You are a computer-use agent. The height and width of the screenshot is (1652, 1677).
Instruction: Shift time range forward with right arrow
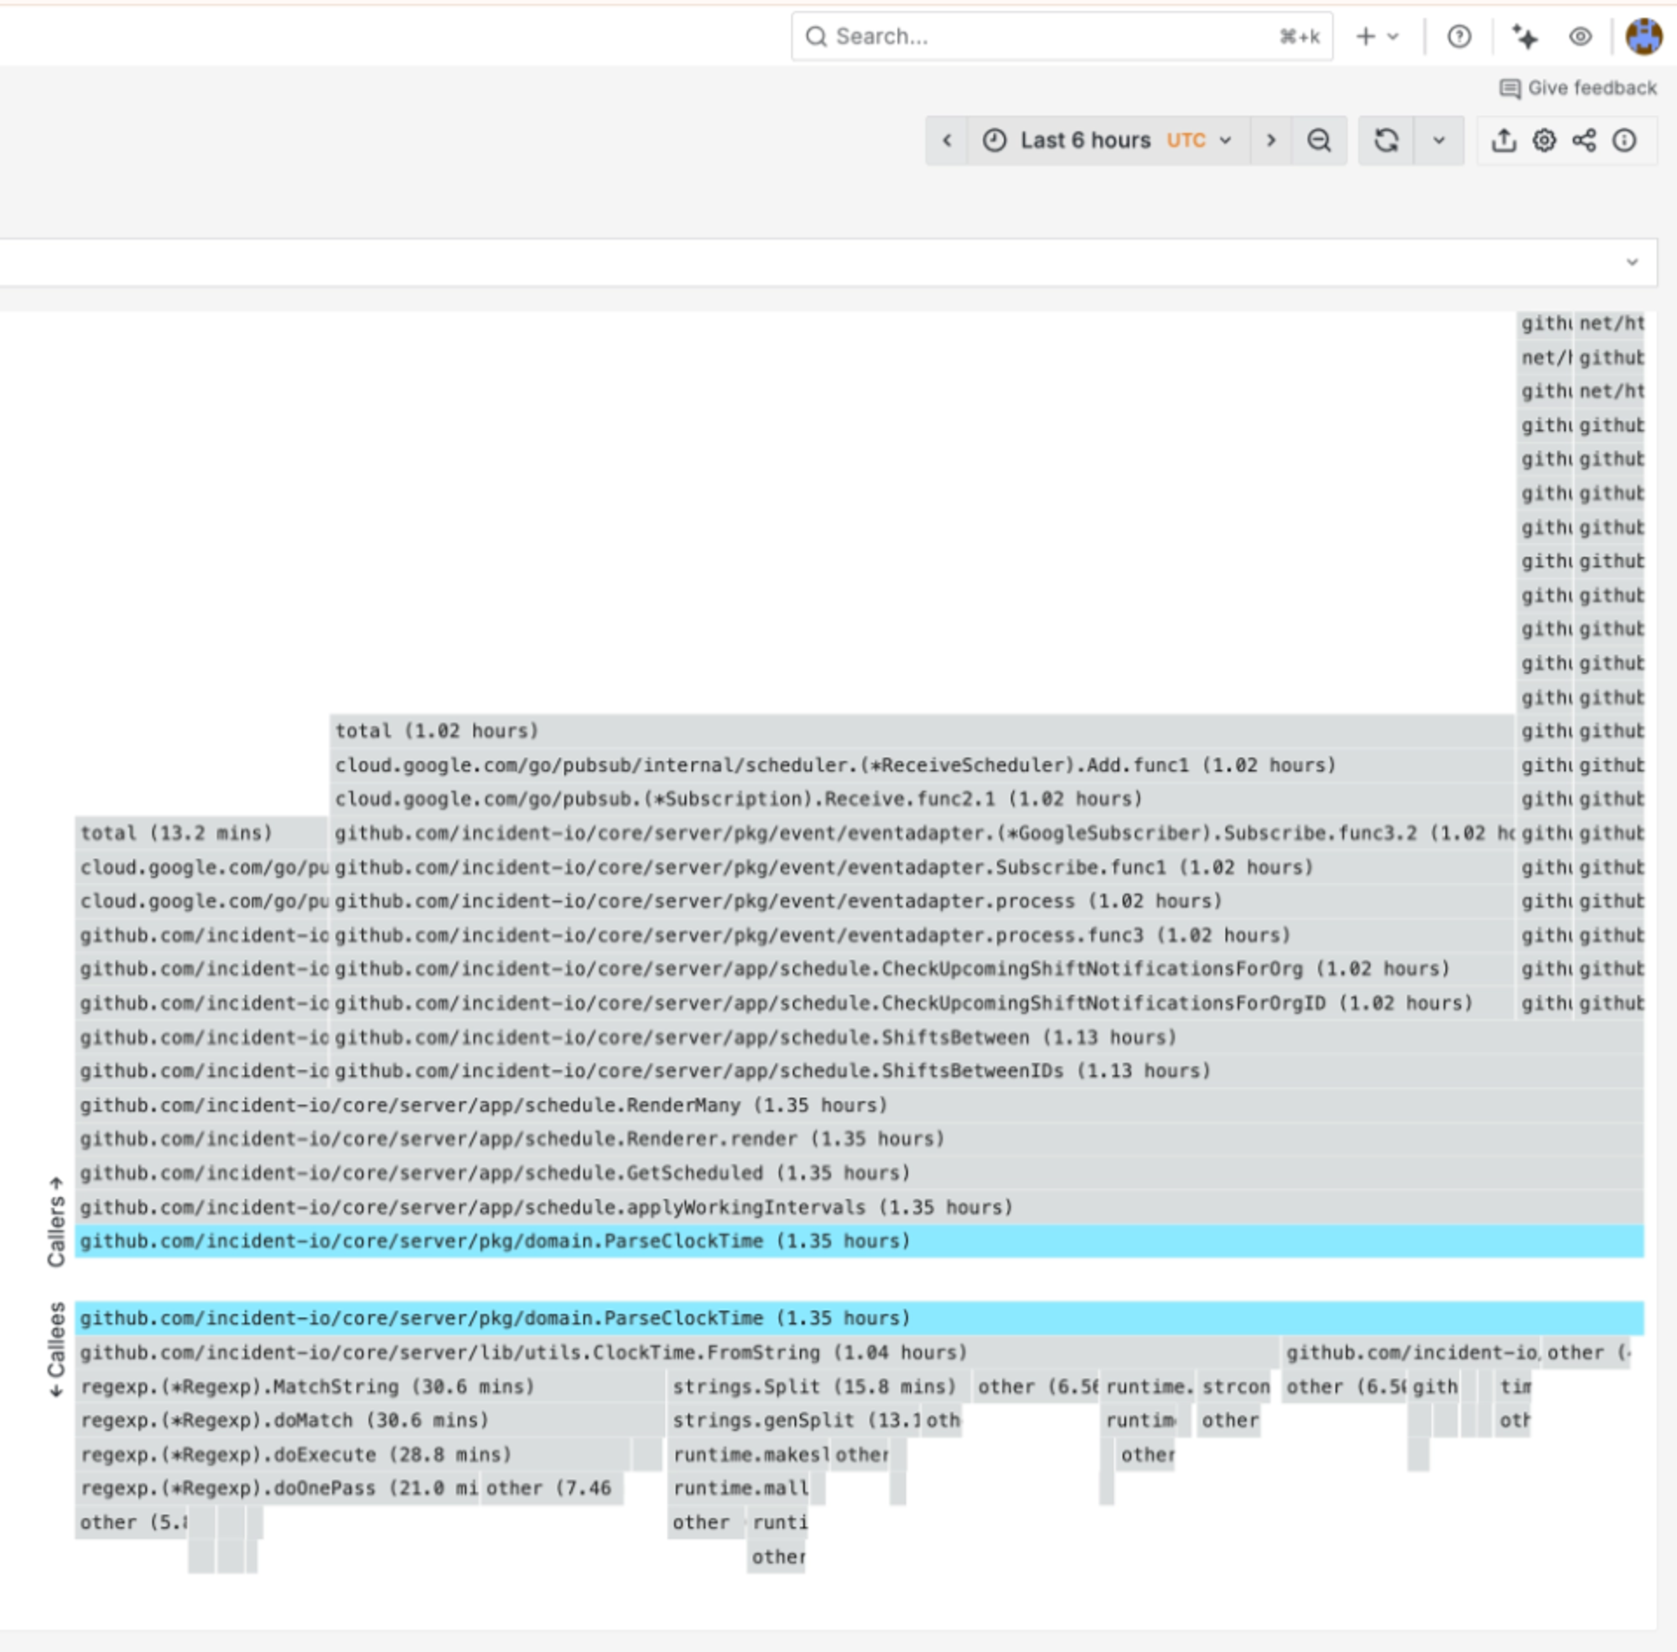click(1271, 141)
